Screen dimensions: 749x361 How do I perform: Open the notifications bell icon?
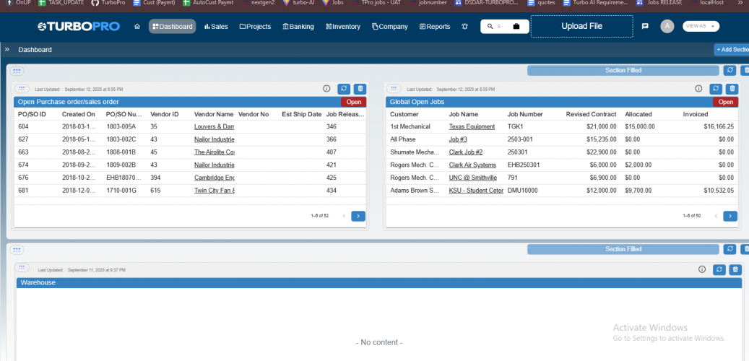[x=464, y=27]
